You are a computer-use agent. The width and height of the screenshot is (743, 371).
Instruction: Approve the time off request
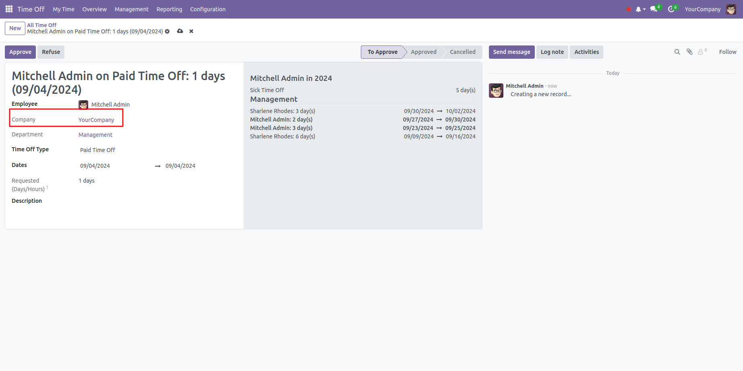[x=20, y=52]
